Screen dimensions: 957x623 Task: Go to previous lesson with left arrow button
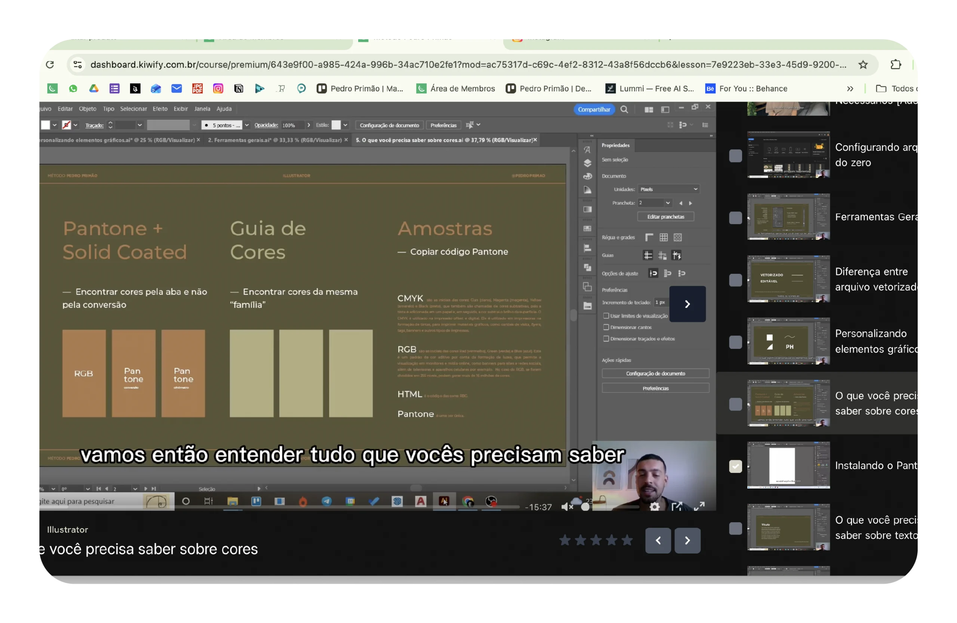(658, 541)
